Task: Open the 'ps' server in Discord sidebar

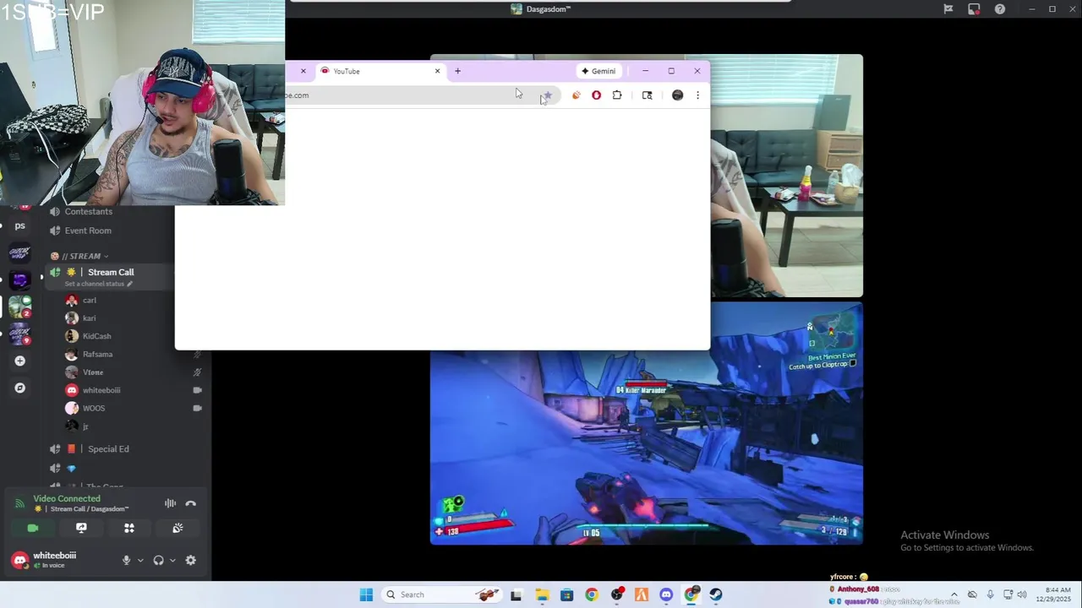Action: [x=20, y=226]
